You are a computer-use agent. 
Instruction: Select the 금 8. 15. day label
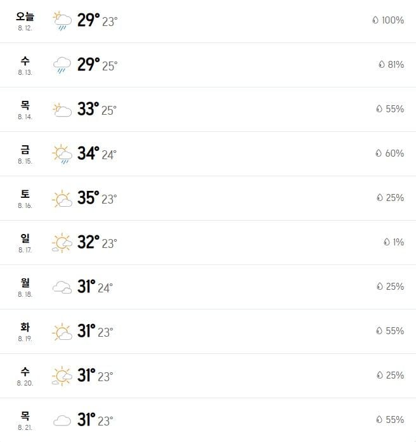point(25,154)
